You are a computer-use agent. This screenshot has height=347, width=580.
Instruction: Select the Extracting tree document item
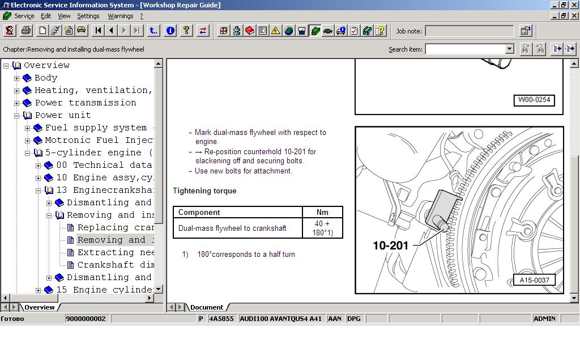pyautogui.click(x=115, y=252)
